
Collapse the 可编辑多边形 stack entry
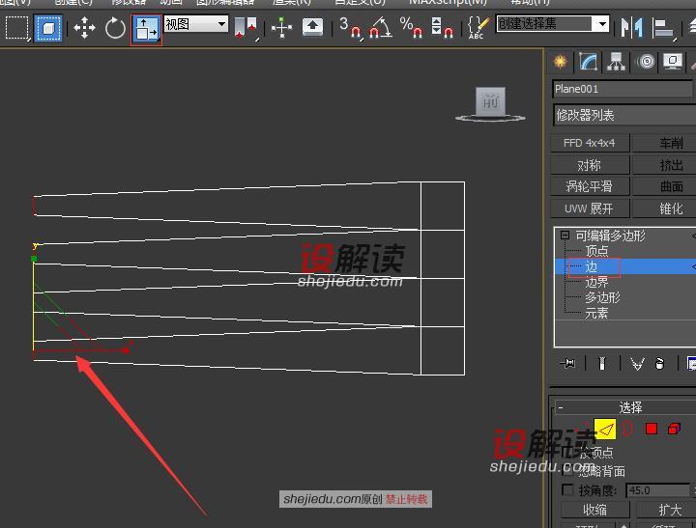[565, 235]
